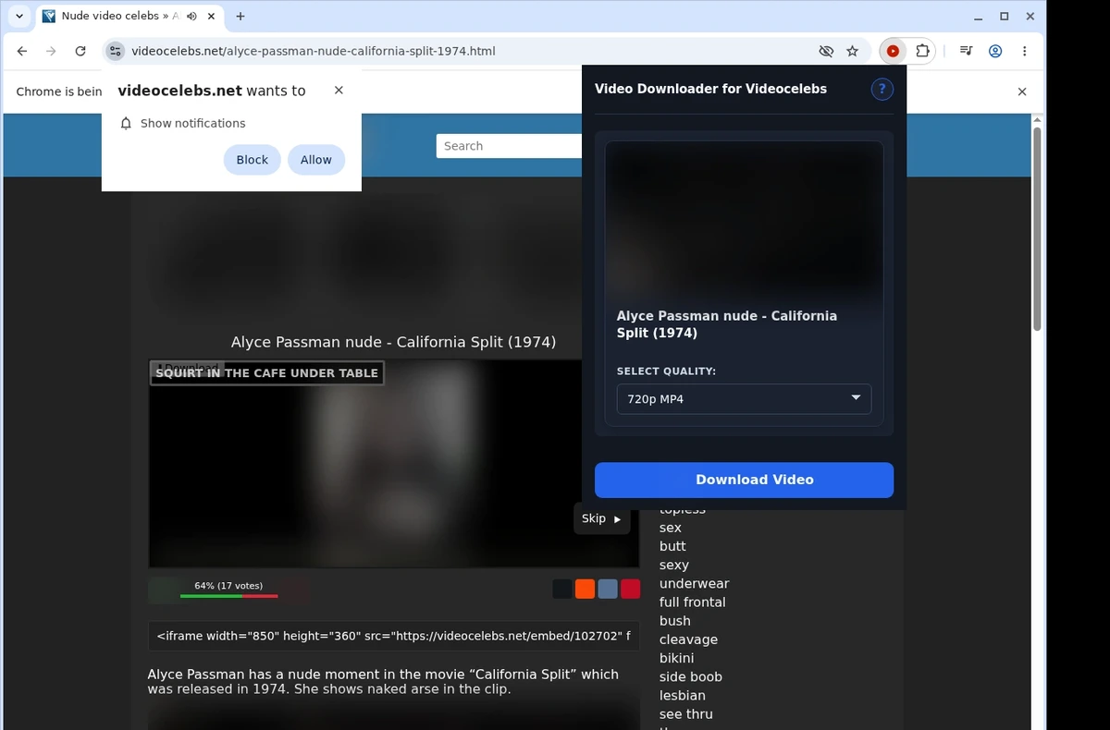Open the 'cleavage' tag link
1110x730 pixels.
pyautogui.click(x=688, y=639)
